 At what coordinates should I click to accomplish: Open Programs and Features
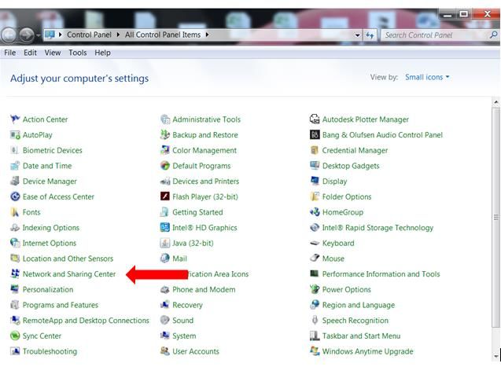click(x=61, y=305)
